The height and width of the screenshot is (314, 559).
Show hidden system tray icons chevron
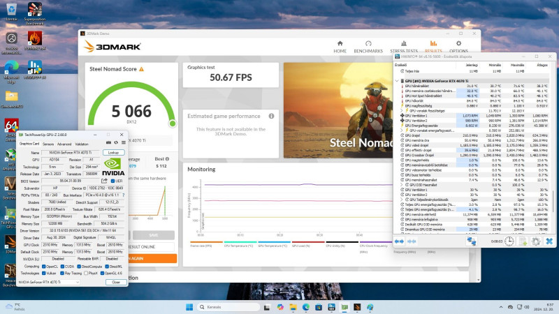[501, 307]
